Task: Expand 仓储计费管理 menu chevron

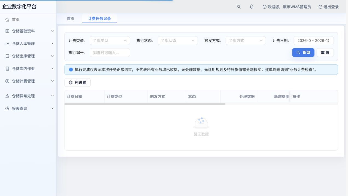Action: 53,81
